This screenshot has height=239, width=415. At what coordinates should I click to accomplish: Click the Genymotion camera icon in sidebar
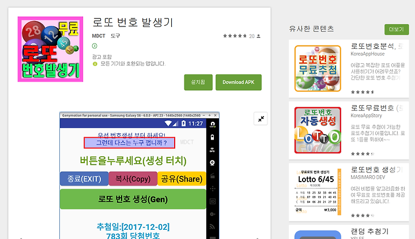[x=212, y=163]
